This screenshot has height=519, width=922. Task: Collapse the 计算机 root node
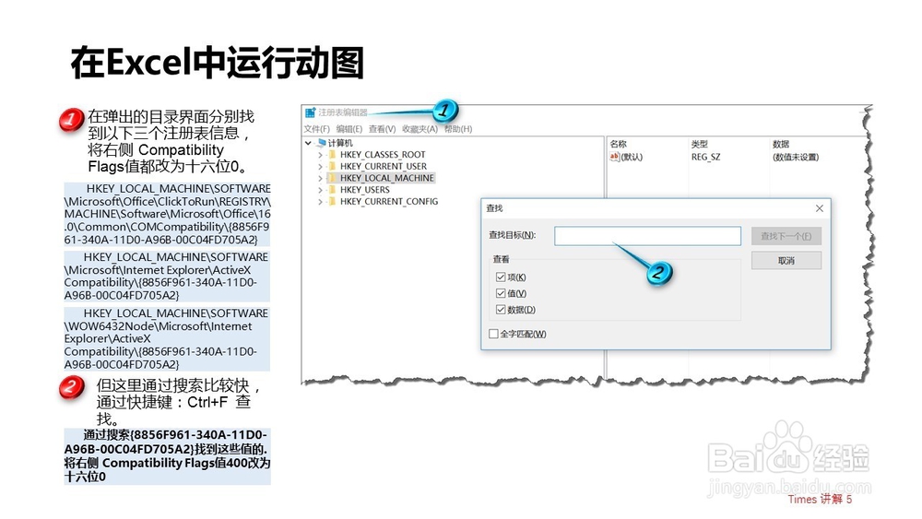[308, 143]
